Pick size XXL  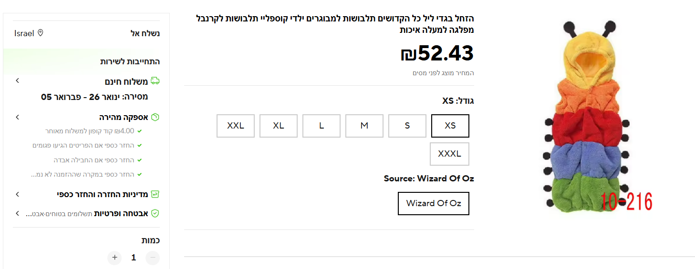pyautogui.click(x=236, y=126)
